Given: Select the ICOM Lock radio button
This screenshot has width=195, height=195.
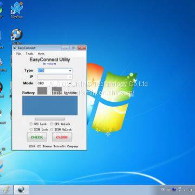Looking at the screenshot, I should pyautogui.click(x=31, y=129).
